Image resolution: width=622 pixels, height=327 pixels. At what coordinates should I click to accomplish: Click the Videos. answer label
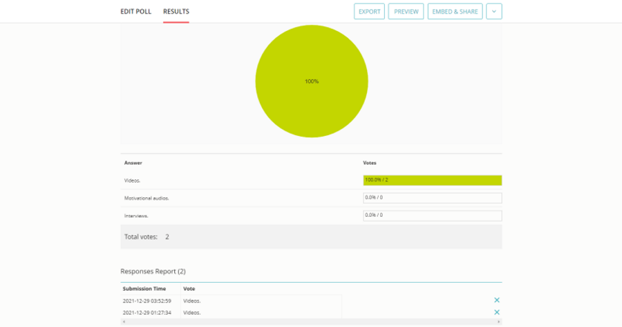pyautogui.click(x=132, y=181)
